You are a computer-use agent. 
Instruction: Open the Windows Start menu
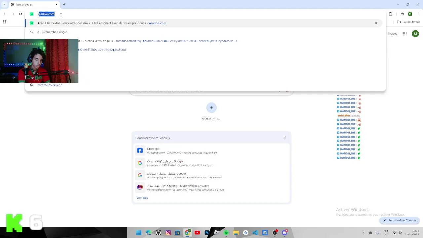(x=139, y=233)
